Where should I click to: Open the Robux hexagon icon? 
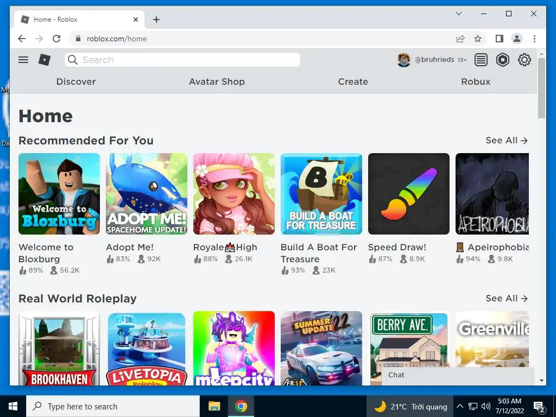point(502,60)
